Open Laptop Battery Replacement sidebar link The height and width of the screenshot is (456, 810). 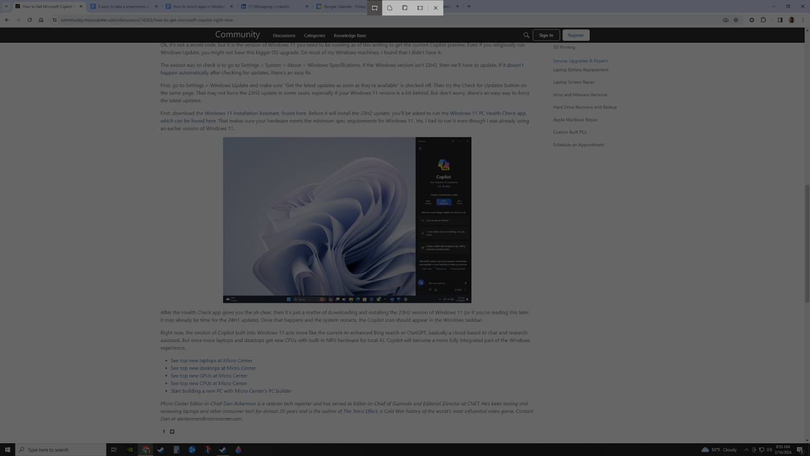tap(581, 70)
